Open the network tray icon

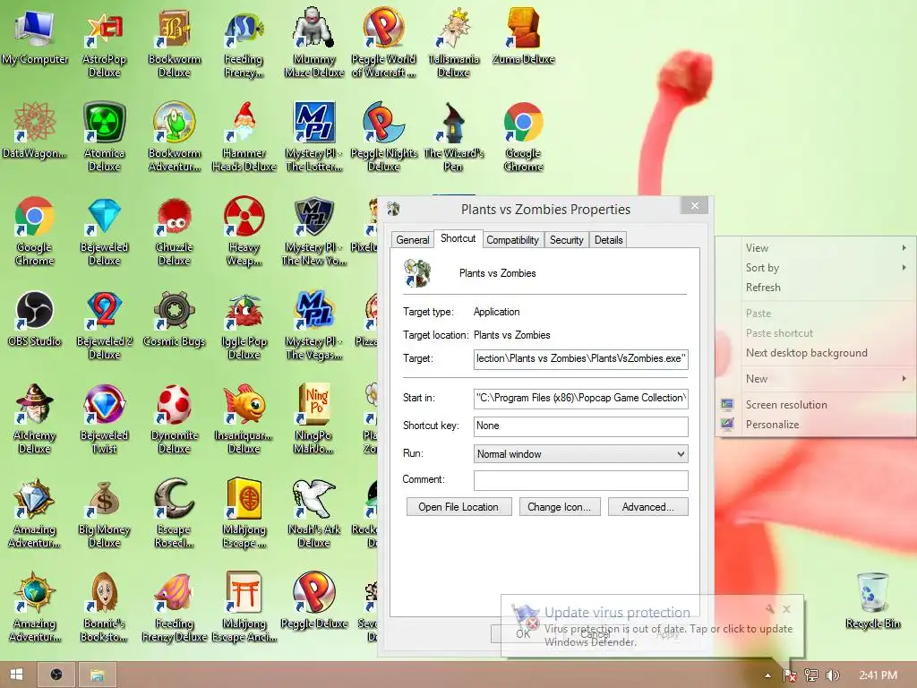coord(810,675)
